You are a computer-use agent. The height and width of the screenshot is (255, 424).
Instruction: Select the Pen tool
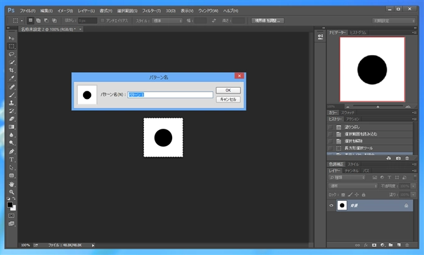(x=11, y=151)
